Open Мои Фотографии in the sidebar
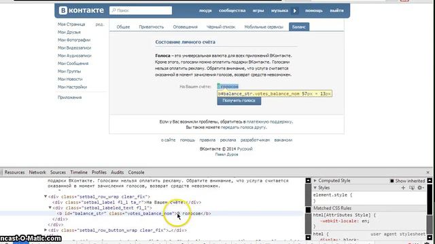 [74, 40]
